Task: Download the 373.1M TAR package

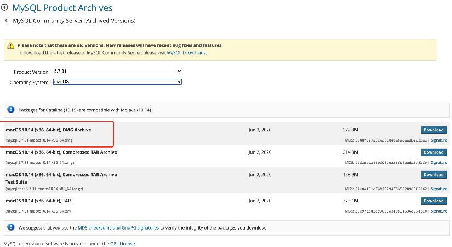Action: point(433,201)
